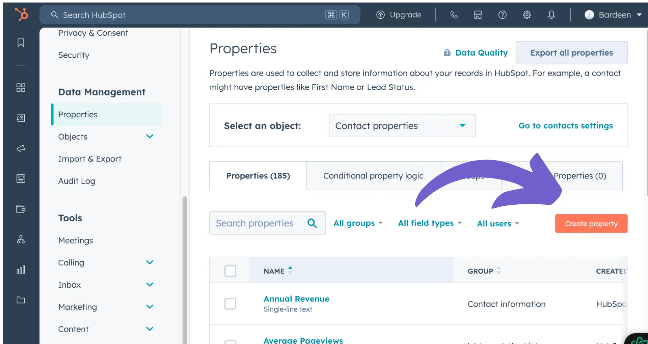Image resolution: width=648 pixels, height=344 pixels.
Task: Click the Objects label in sidebar
Action: click(x=73, y=137)
